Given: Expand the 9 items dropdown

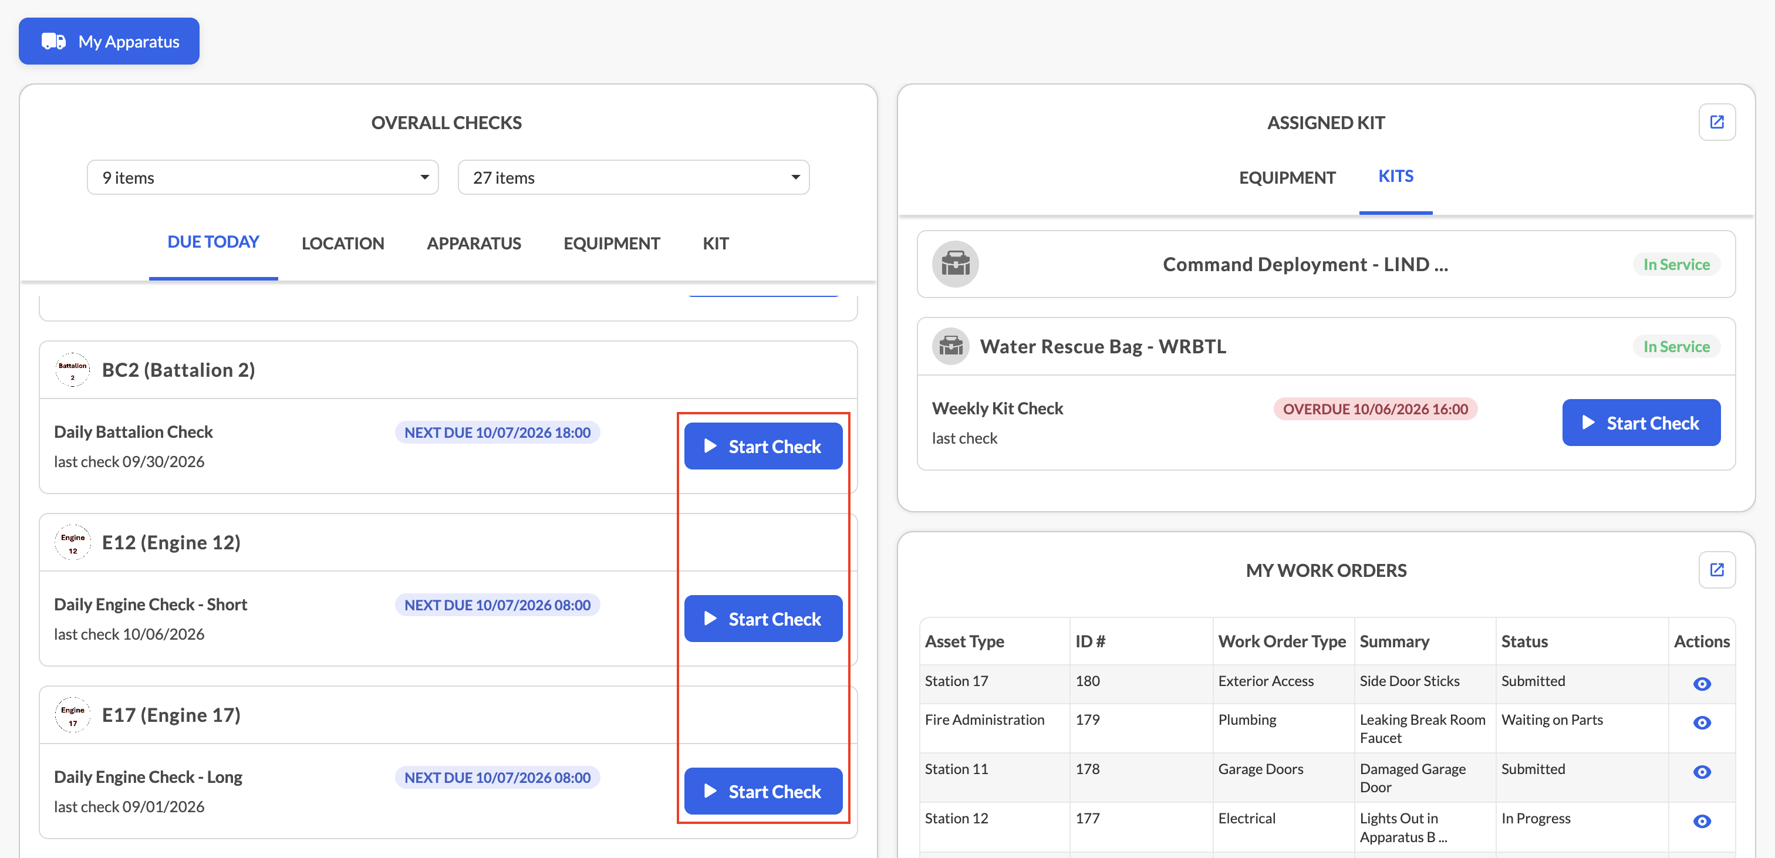Looking at the screenshot, I should point(262,178).
